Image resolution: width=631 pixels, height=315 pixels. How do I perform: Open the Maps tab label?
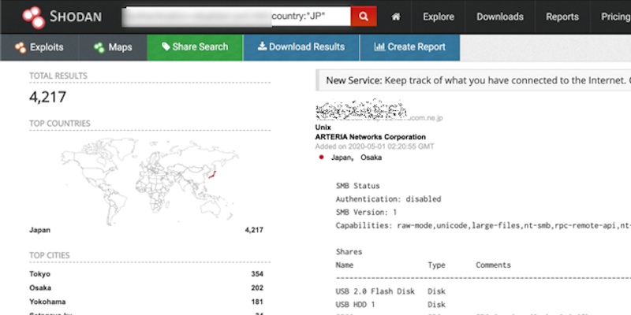tap(120, 47)
